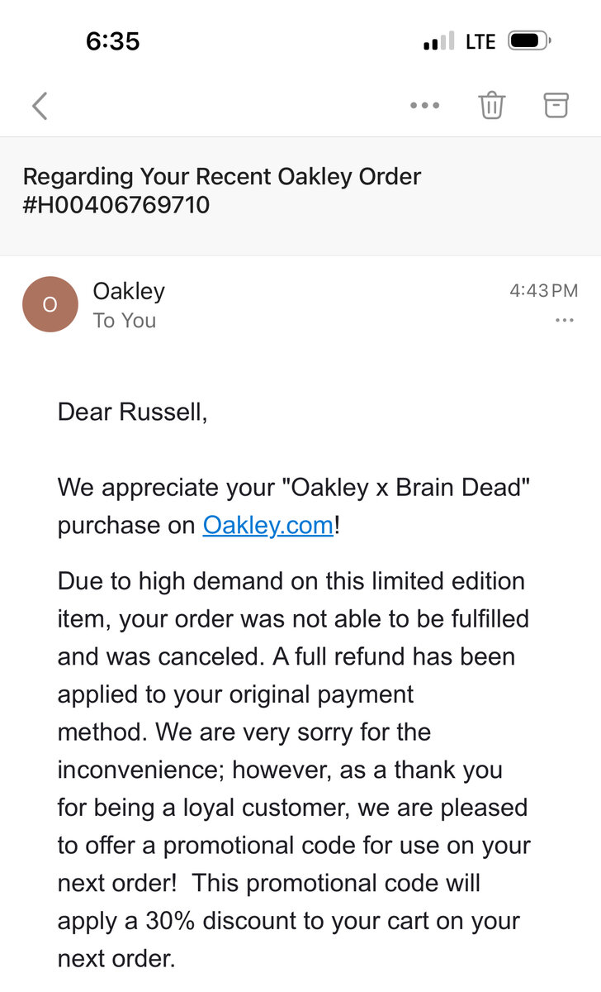Open message options below the 4:43 PM timestamp
The width and height of the screenshot is (601, 992).
[x=565, y=321]
